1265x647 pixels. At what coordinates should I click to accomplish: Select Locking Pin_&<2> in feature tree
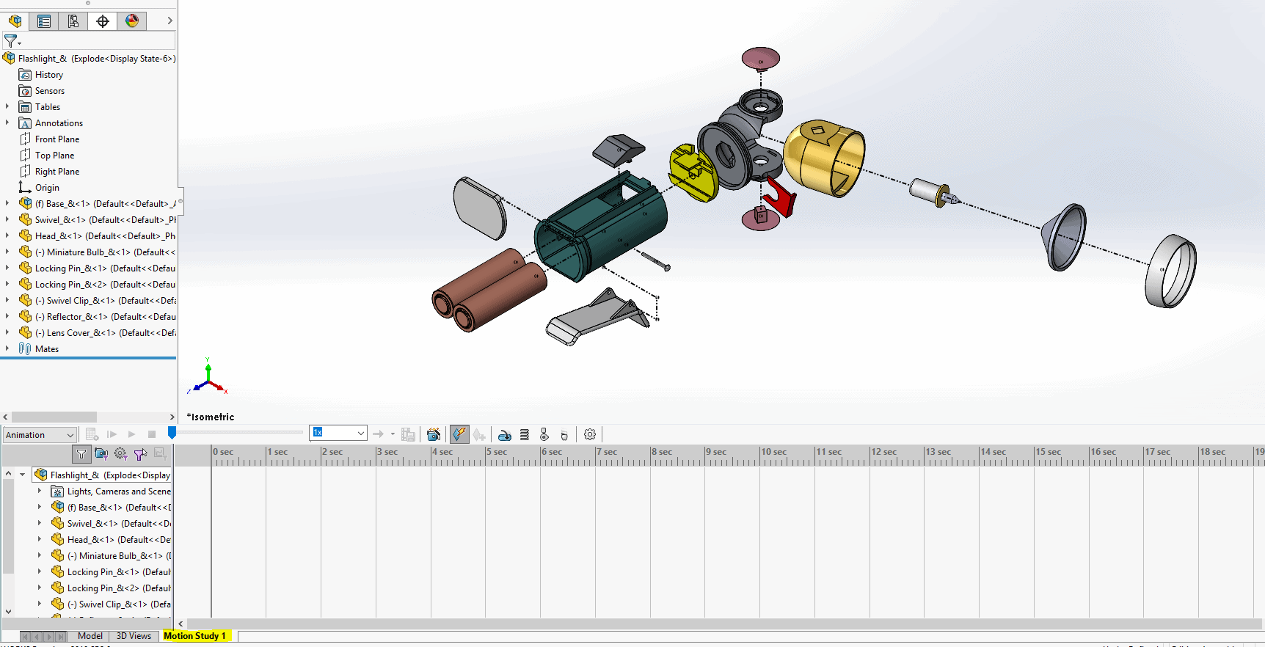pos(105,285)
